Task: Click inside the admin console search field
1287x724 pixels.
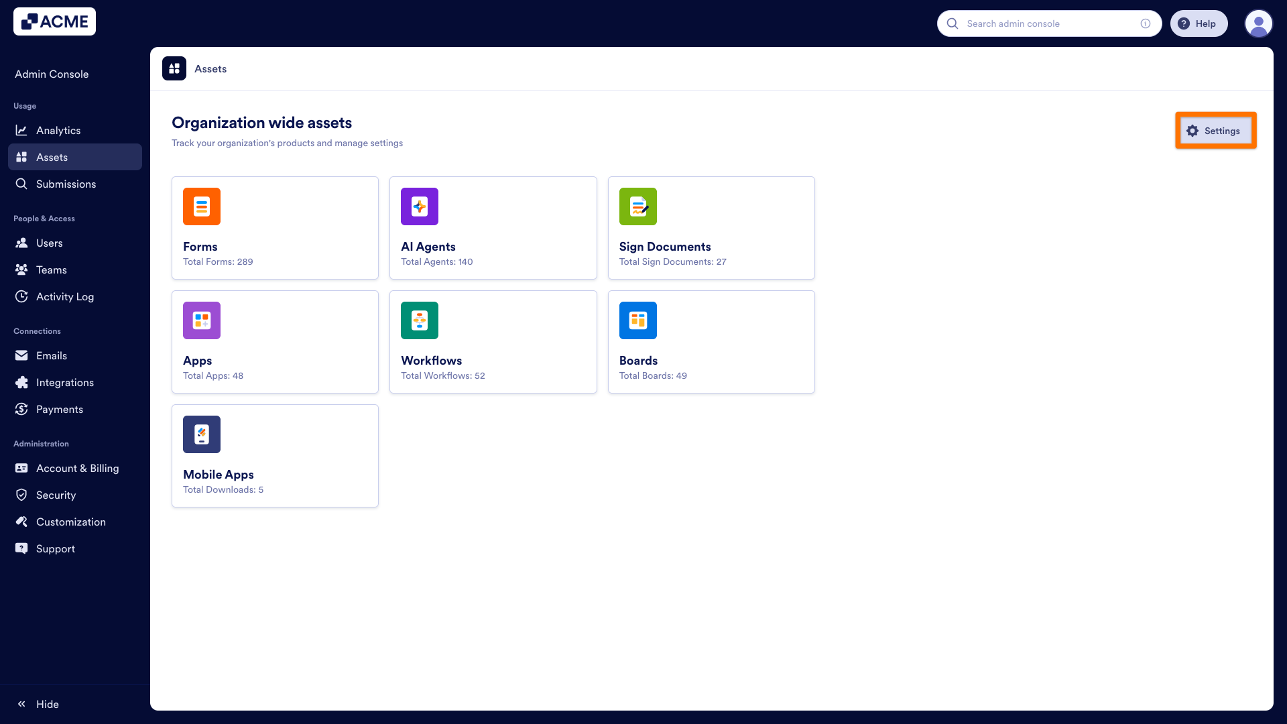Action: point(1046,23)
